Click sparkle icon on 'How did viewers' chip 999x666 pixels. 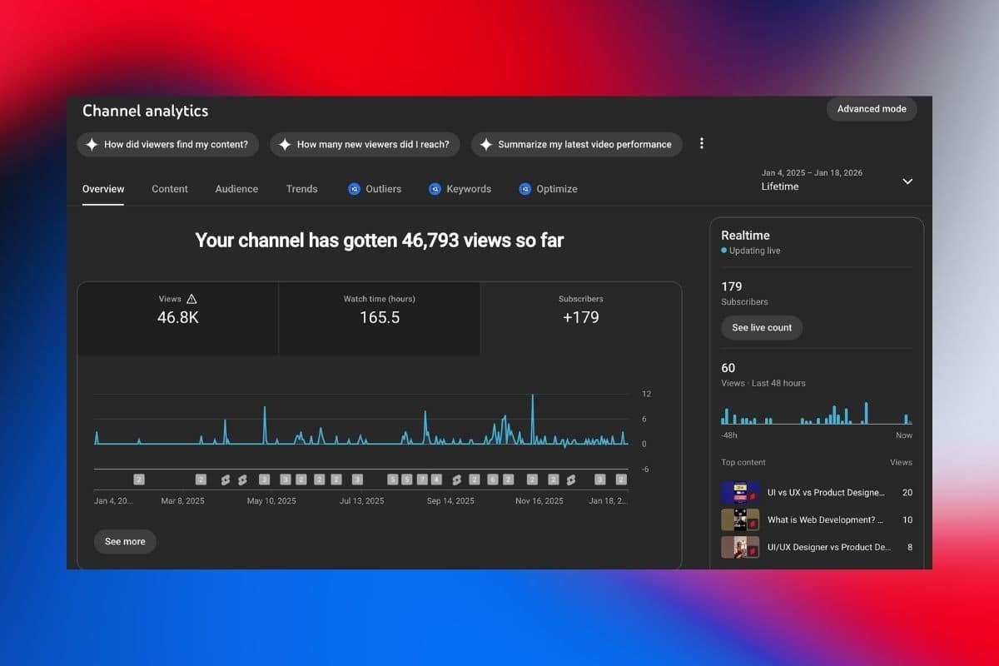tap(91, 144)
